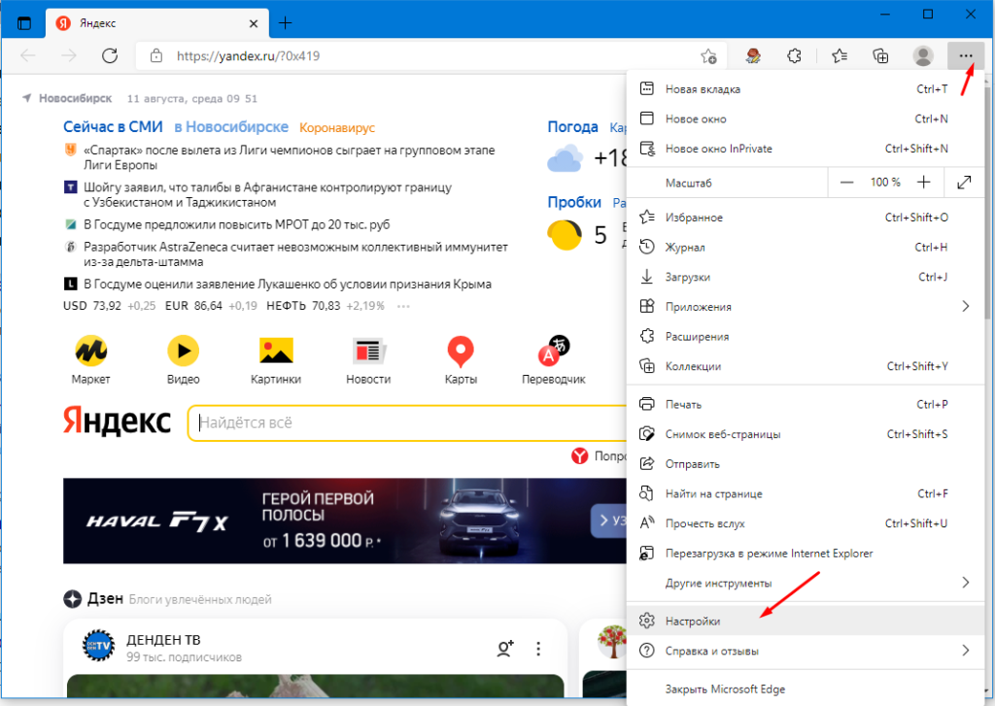Click the Яндекс search input field
This screenshot has width=995, height=706.
(x=408, y=423)
